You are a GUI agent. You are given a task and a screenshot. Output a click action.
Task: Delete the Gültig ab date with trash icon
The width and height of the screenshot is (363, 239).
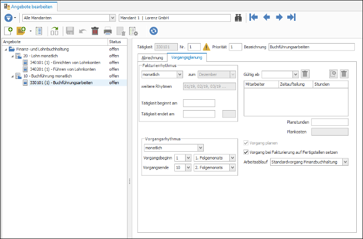[x=305, y=74]
